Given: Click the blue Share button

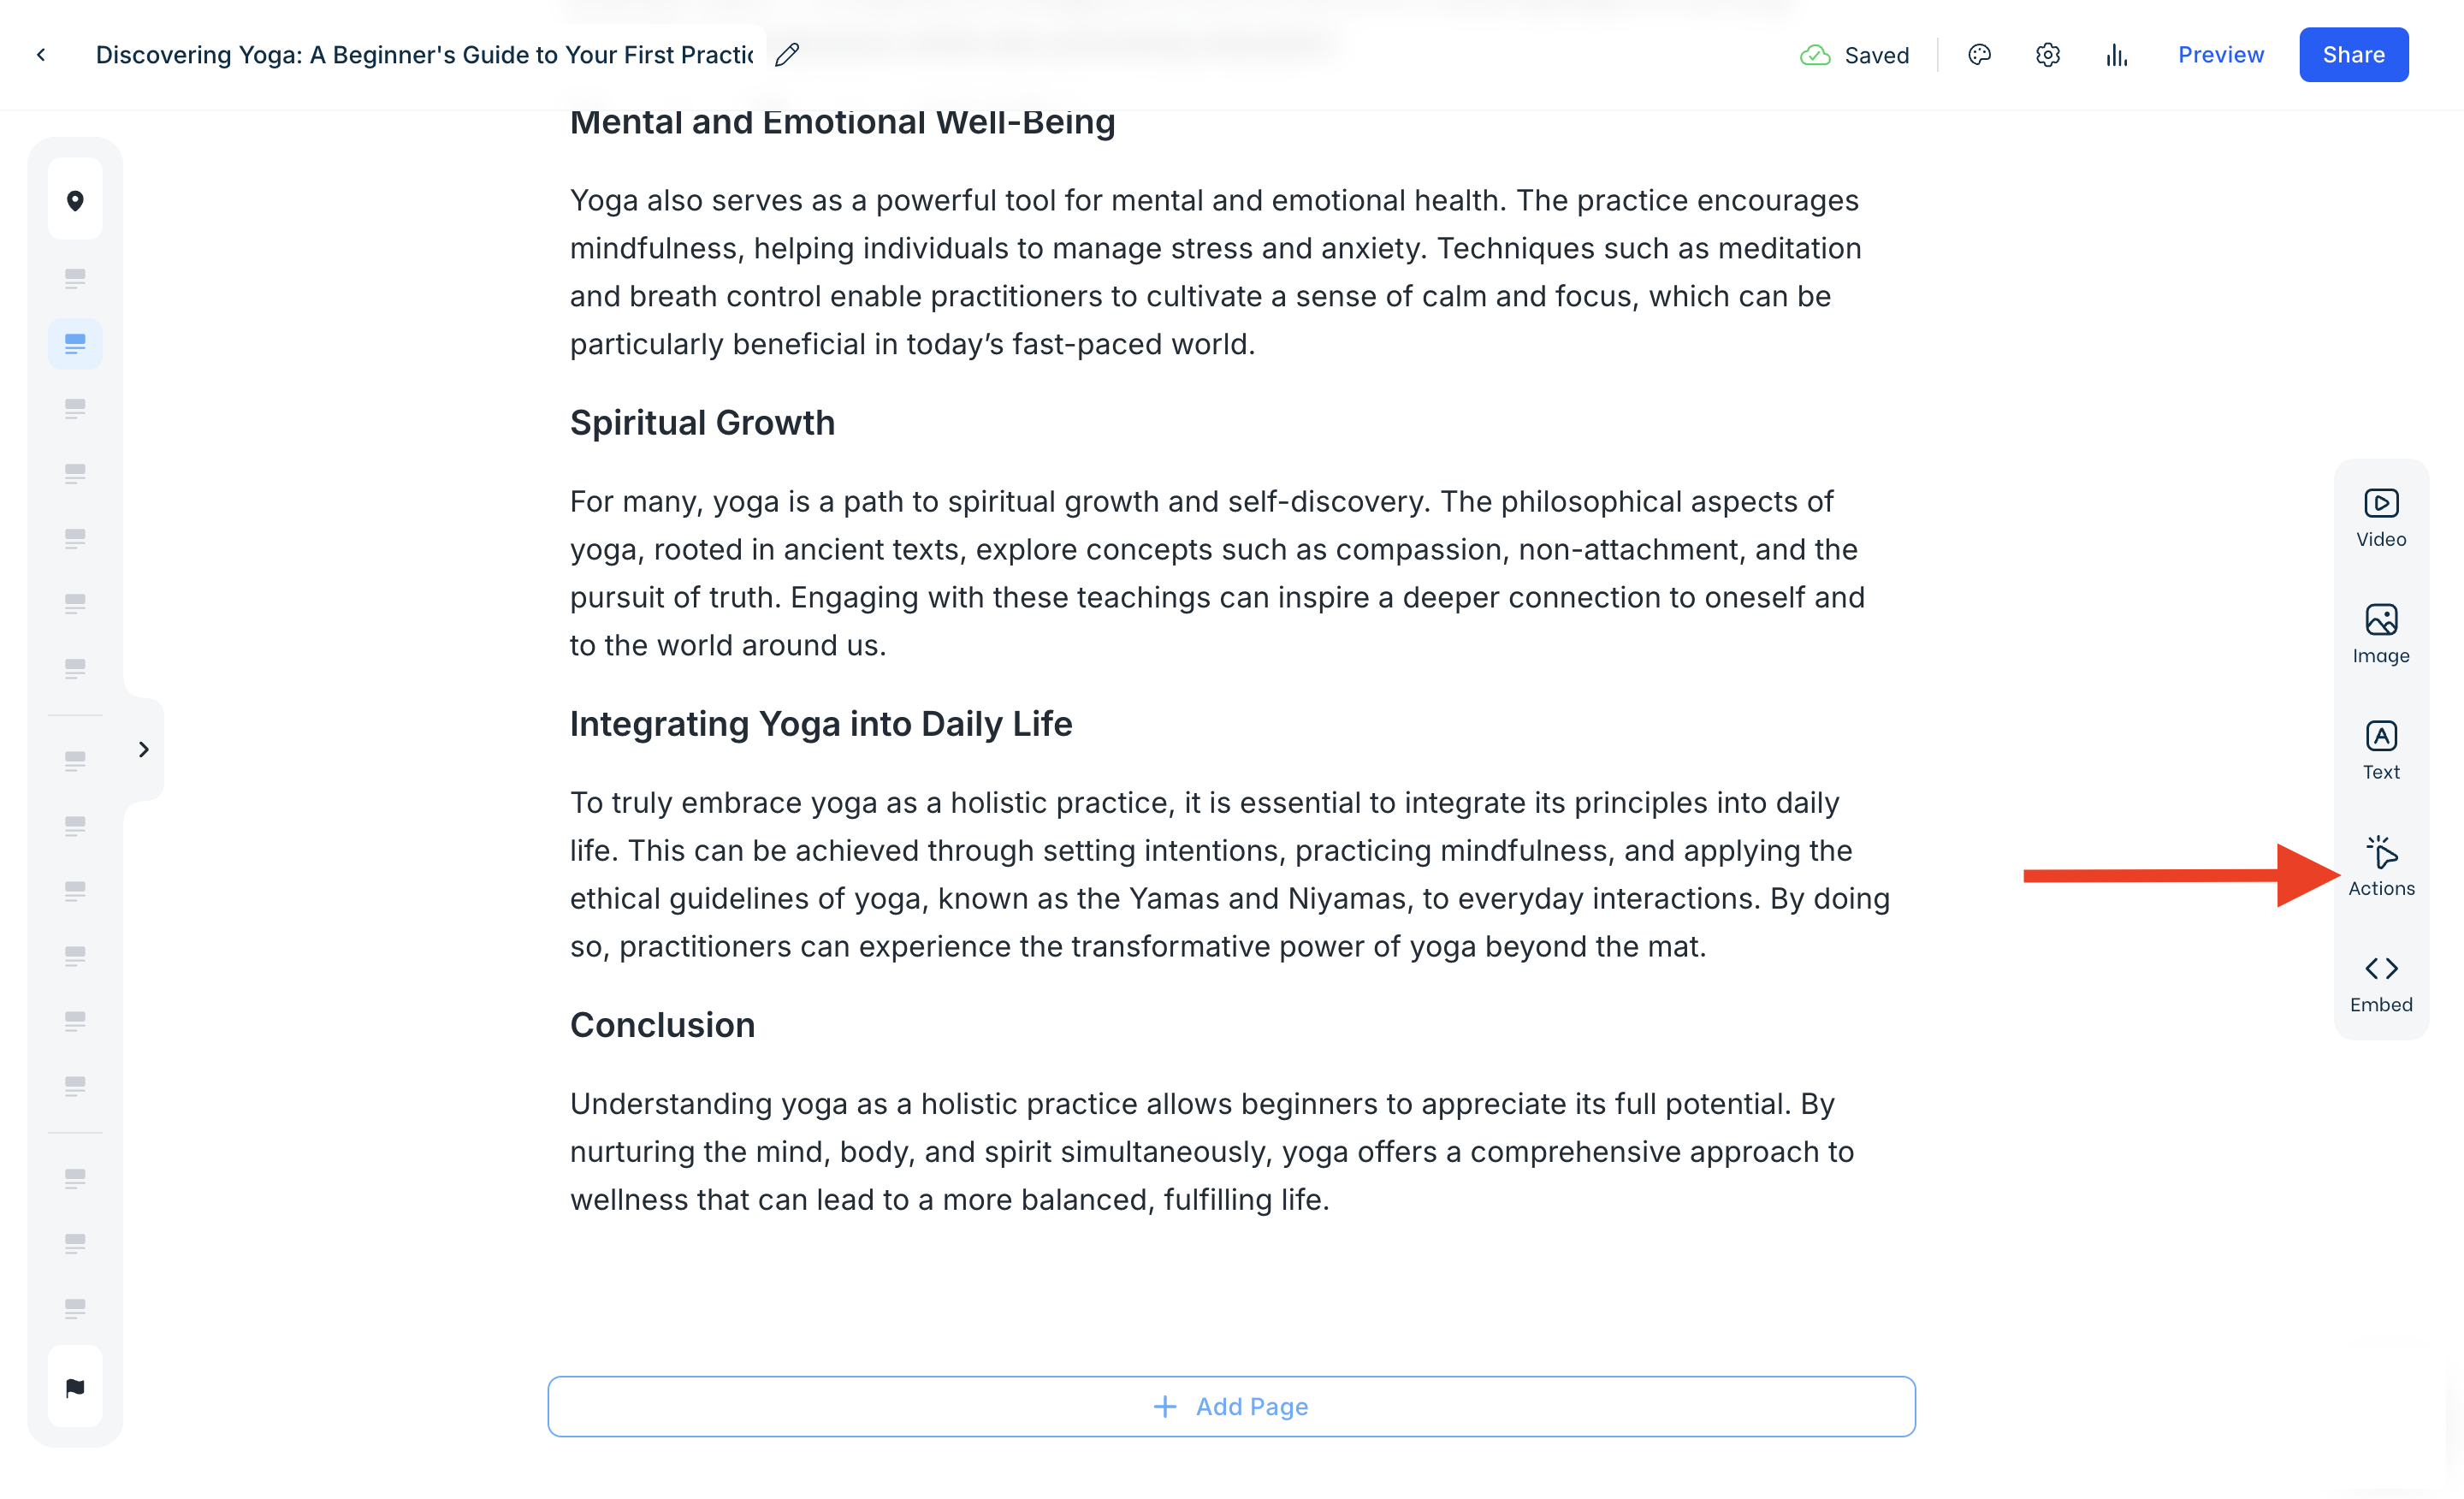Looking at the screenshot, I should click(x=2353, y=55).
